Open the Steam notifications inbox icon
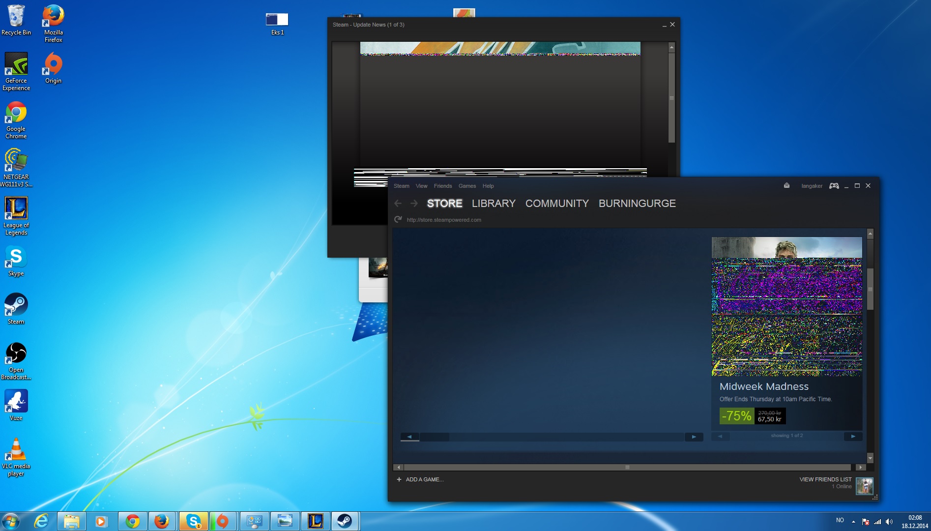The width and height of the screenshot is (931, 531). (786, 185)
